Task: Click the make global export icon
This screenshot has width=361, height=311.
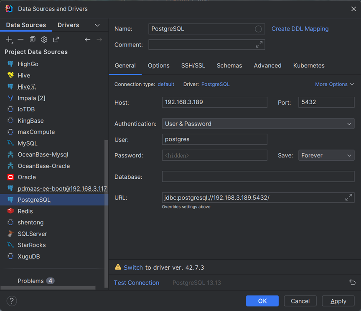Action: pyautogui.click(x=56, y=39)
